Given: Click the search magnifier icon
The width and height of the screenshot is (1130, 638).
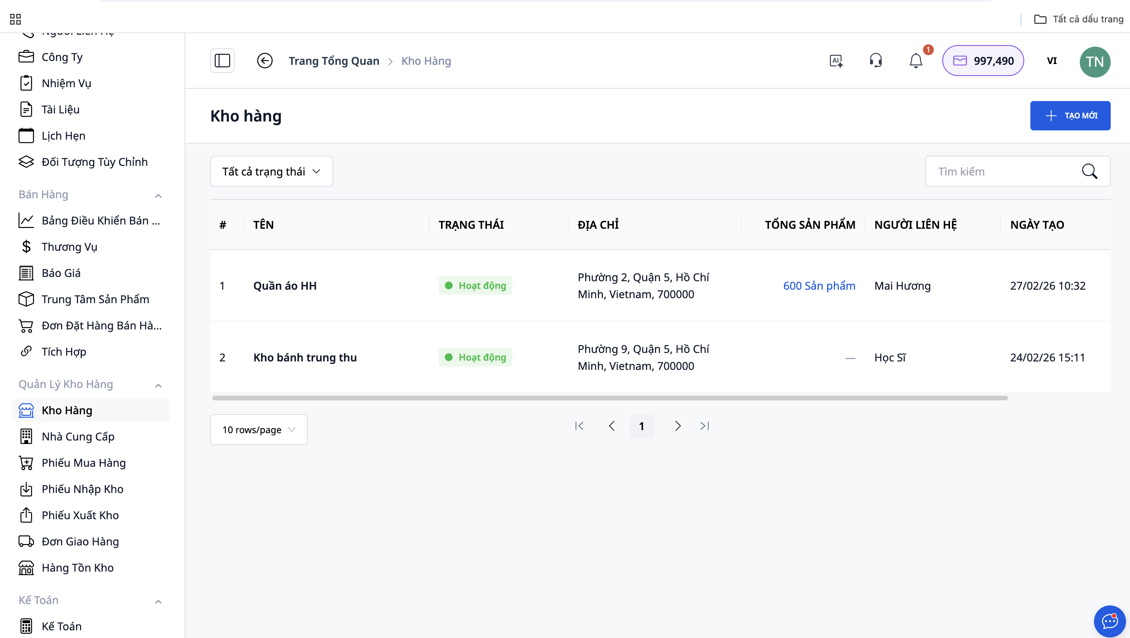Looking at the screenshot, I should point(1090,171).
